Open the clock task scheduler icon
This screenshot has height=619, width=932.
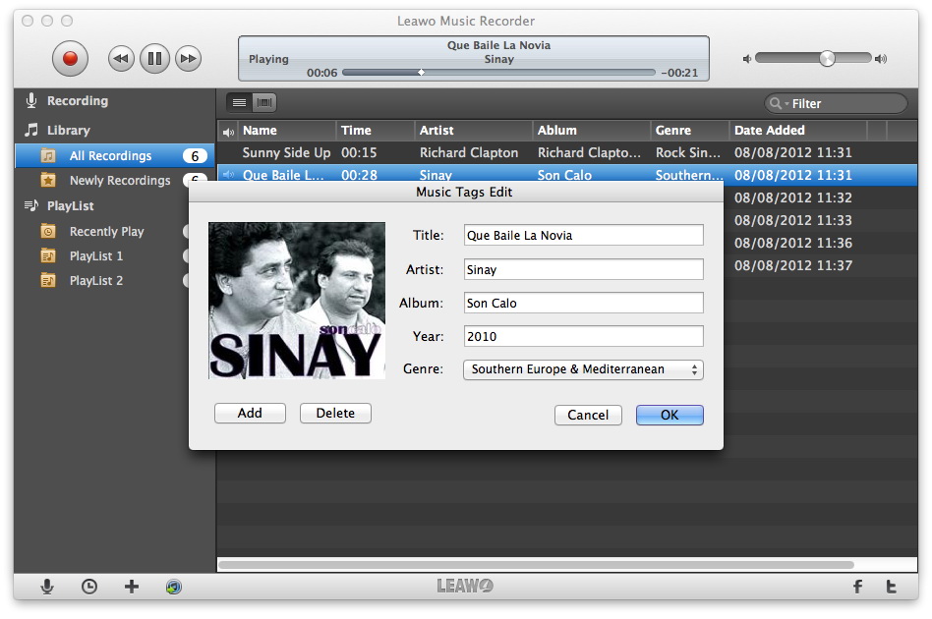[x=89, y=587]
